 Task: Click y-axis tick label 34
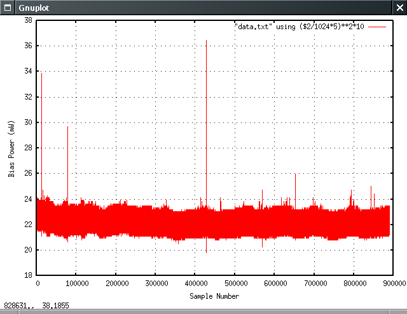click(28, 71)
